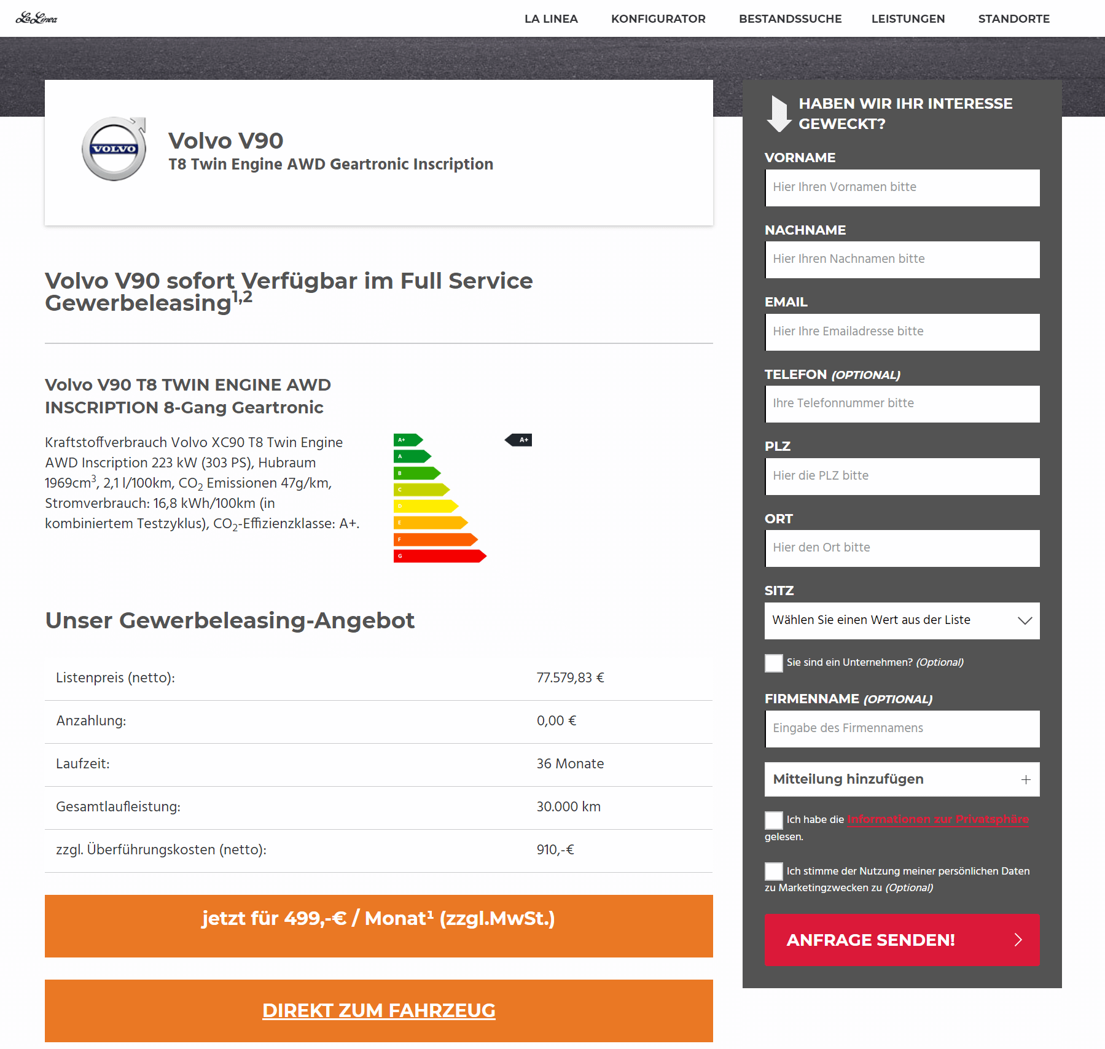Click the green B energy label bar
Screen dimensions: 1105x1049
(x=417, y=473)
